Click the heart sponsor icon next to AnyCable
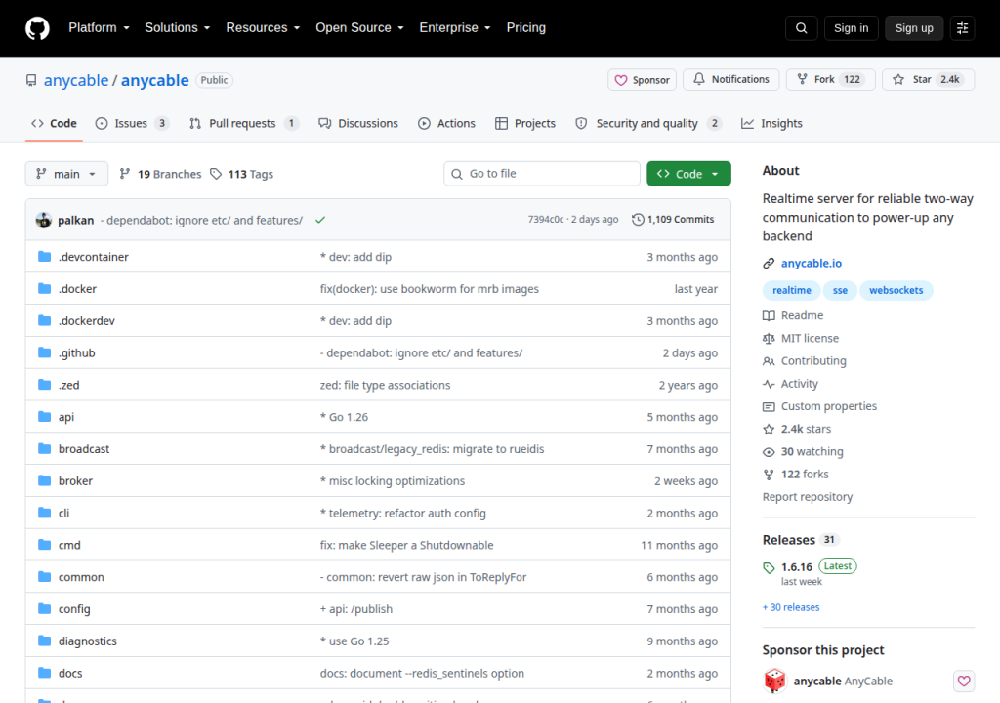The image size is (1000, 703). click(964, 681)
